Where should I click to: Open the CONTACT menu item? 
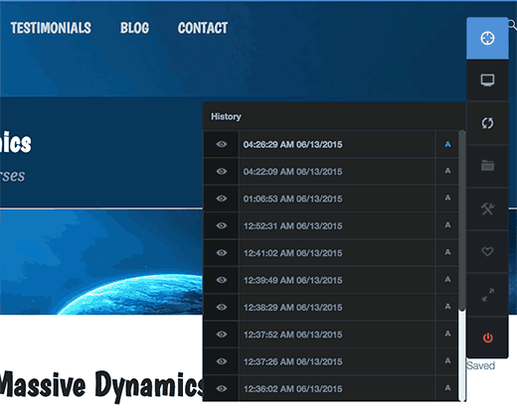tap(203, 28)
